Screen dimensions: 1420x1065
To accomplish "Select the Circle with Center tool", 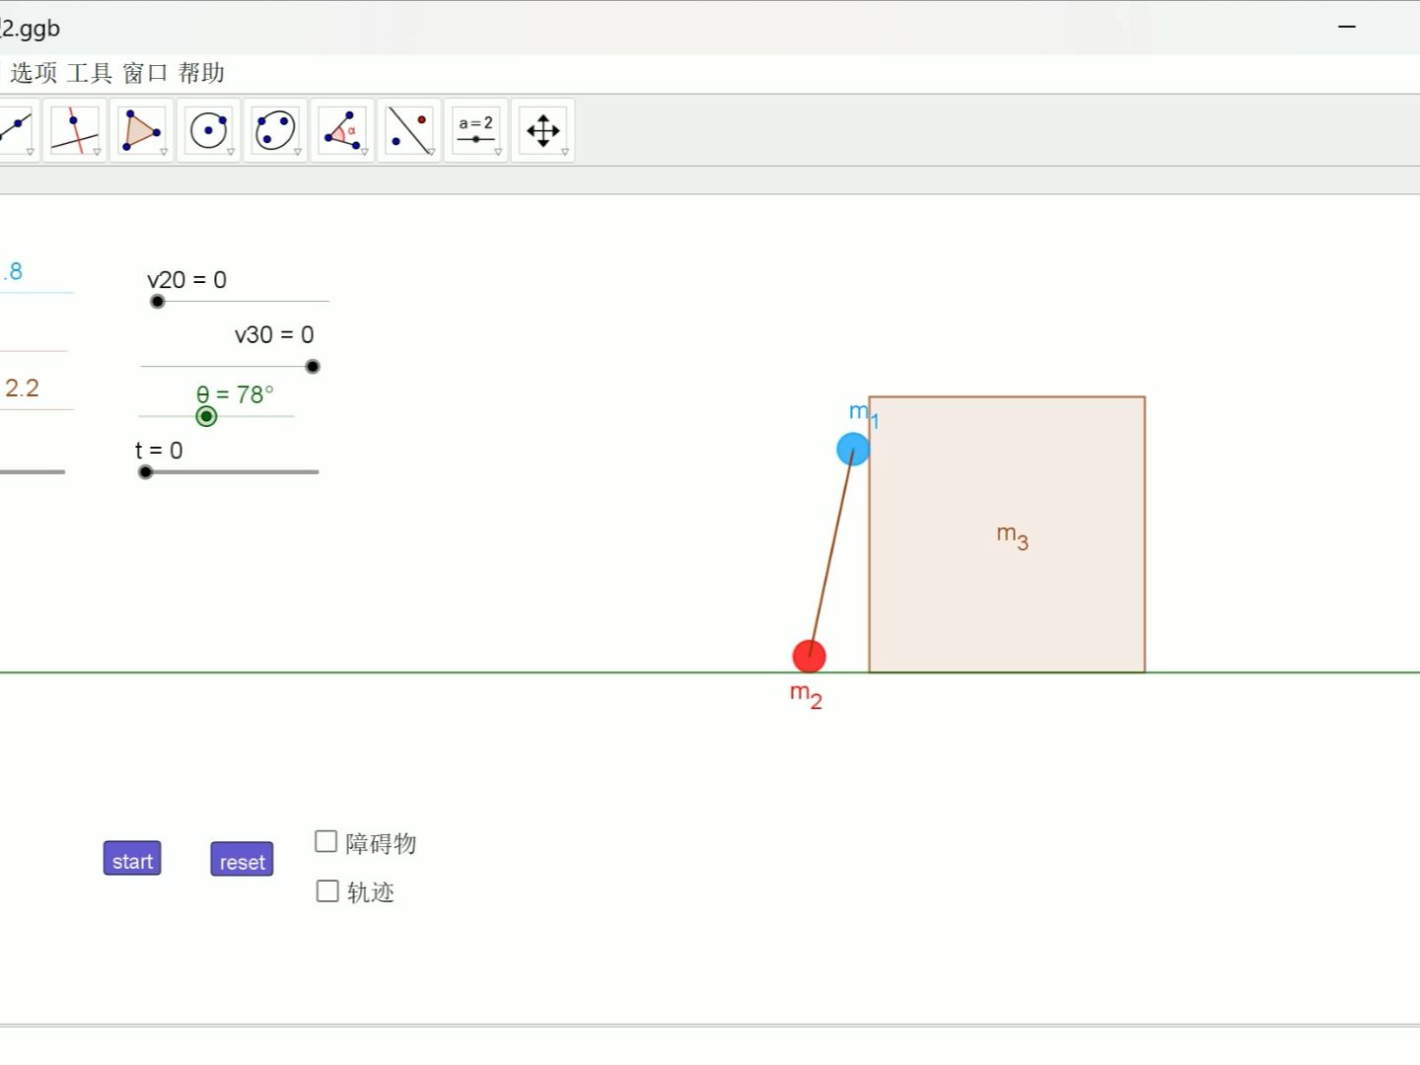I will point(209,129).
